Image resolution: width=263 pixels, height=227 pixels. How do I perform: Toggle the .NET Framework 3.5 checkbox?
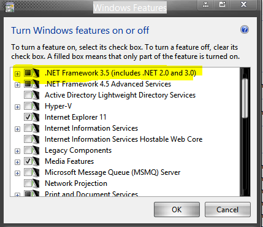(x=28, y=73)
